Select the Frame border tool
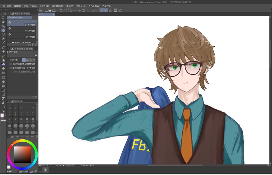The width and height of the screenshot is (272, 175). (3, 94)
